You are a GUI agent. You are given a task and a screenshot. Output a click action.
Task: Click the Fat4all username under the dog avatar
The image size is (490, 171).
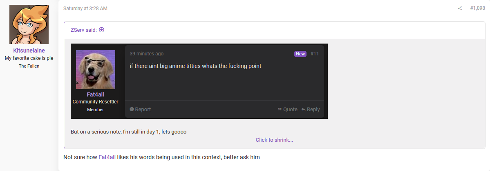click(x=96, y=95)
